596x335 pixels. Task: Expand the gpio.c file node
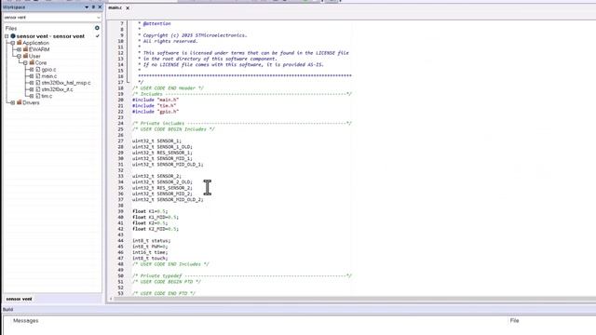pos(32,70)
